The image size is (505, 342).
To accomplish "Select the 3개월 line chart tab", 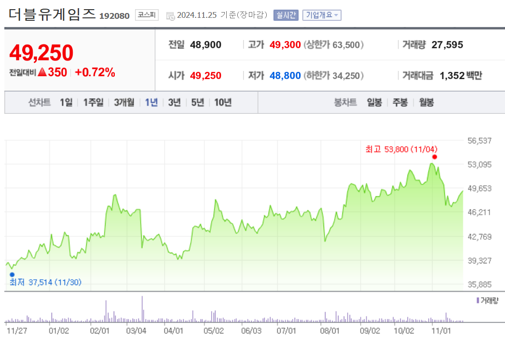I will tap(124, 102).
